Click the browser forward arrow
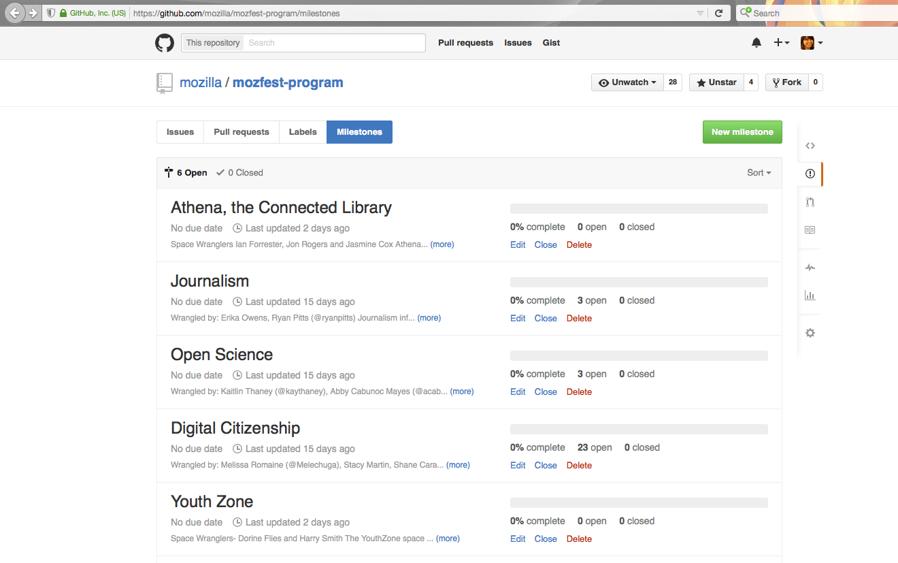 point(32,13)
